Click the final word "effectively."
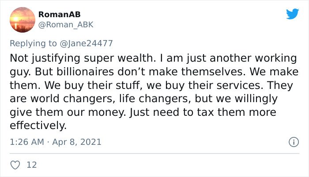 38,125
